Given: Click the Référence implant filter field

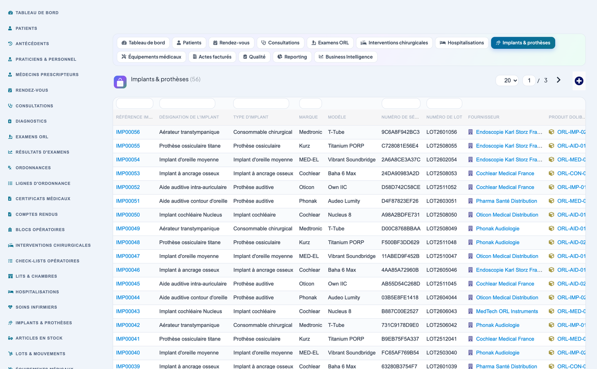Looking at the screenshot, I should (x=135, y=104).
